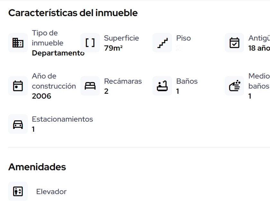This screenshot has width=270, height=203.
Task: Select the "2006" construction year value
Action: coord(41,96)
